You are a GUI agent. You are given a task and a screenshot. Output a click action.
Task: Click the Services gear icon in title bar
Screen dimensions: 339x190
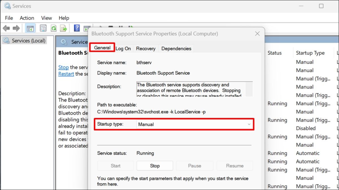tap(7, 6)
